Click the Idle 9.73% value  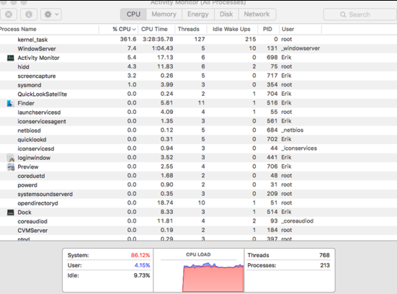142,275
